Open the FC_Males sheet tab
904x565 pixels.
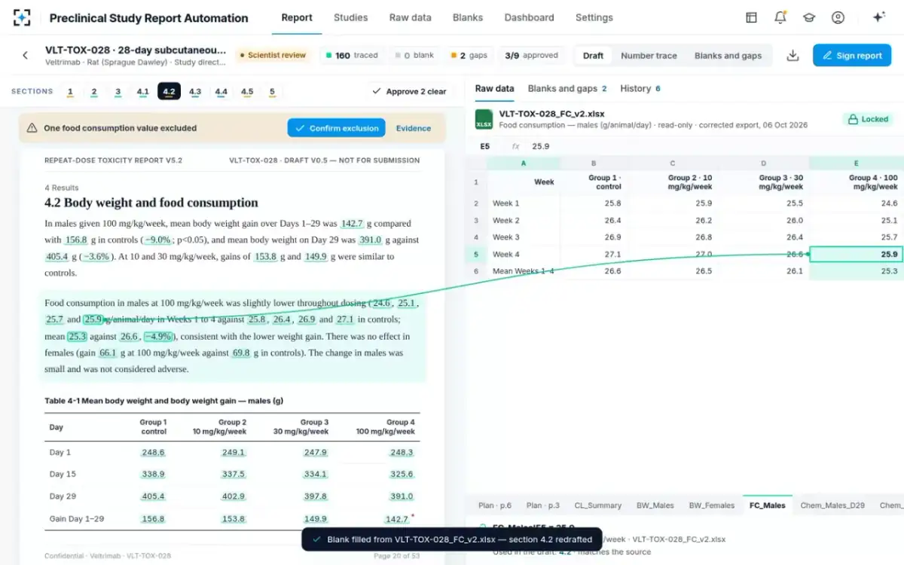[x=768, y=505]
